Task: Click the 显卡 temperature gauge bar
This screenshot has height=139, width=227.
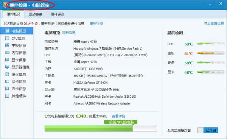Action: click(x=210, y=72)
